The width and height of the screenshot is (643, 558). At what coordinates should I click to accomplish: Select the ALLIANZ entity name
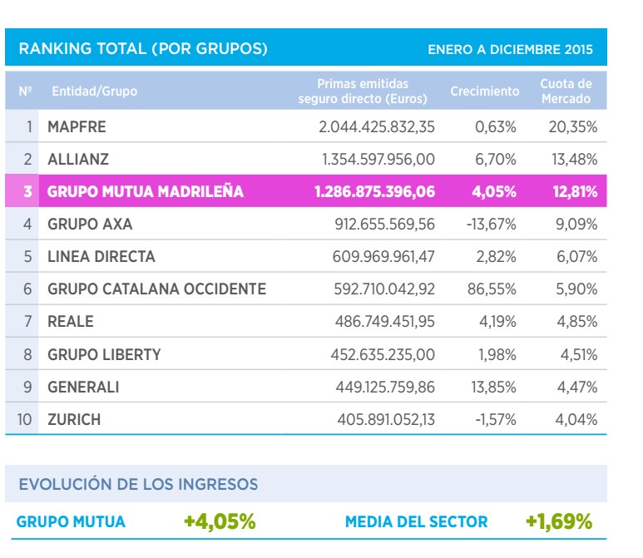click(78, 159)
